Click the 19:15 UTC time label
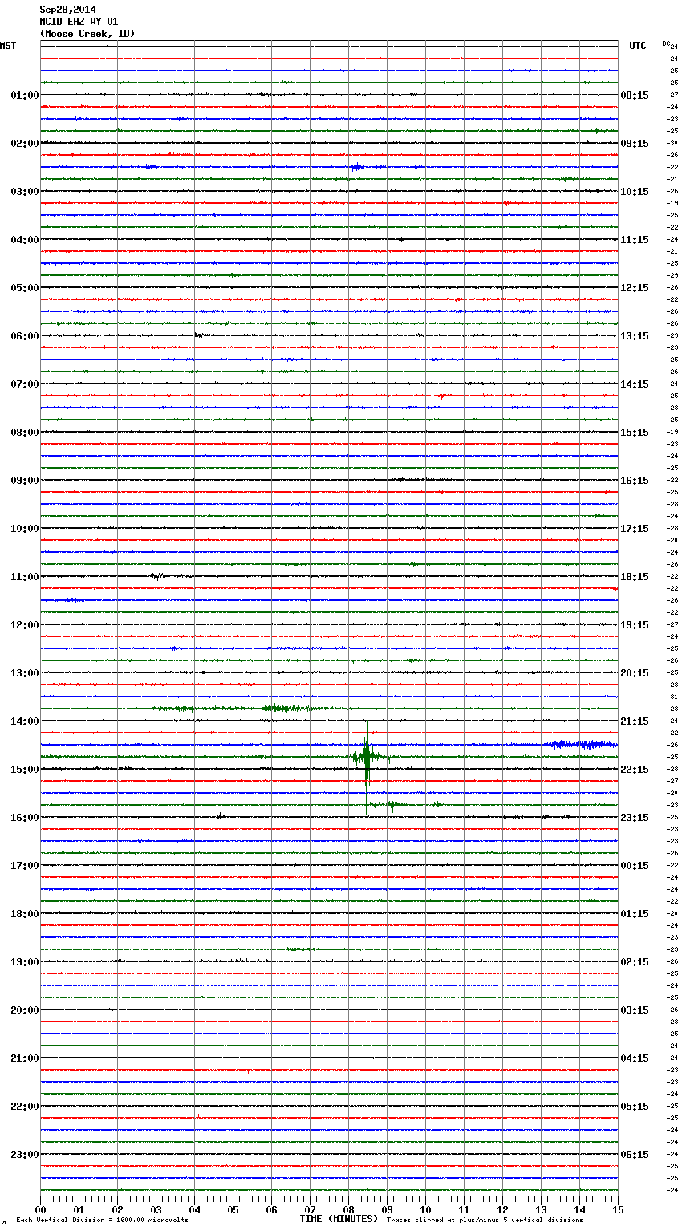This screenshot has width=682, height=1231. click(x=635, y=625)
